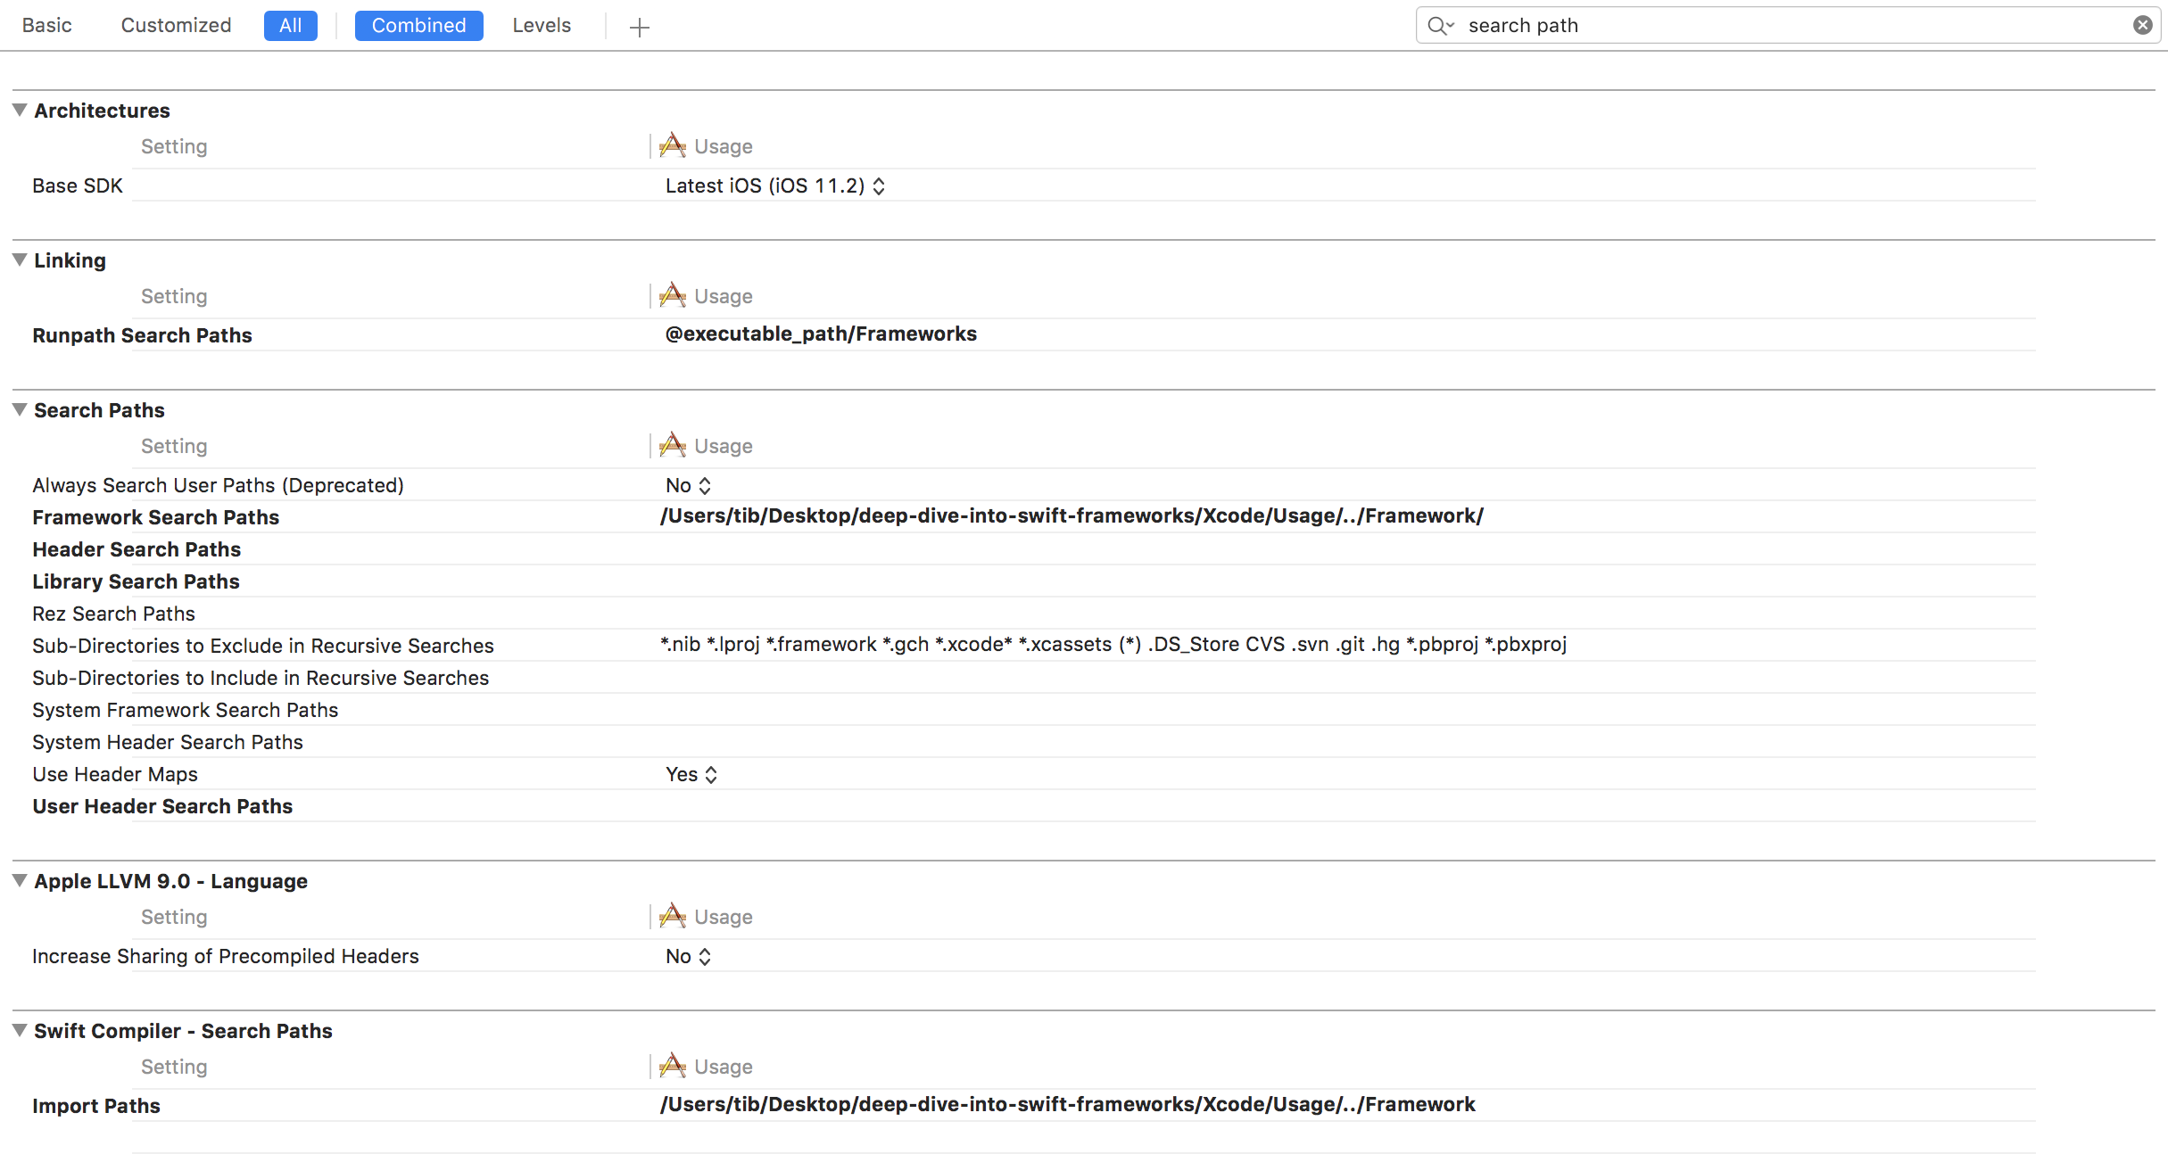Click the add build setting icon
The width and height of the screenshot is (2168, 1154).
pos(640,26)
